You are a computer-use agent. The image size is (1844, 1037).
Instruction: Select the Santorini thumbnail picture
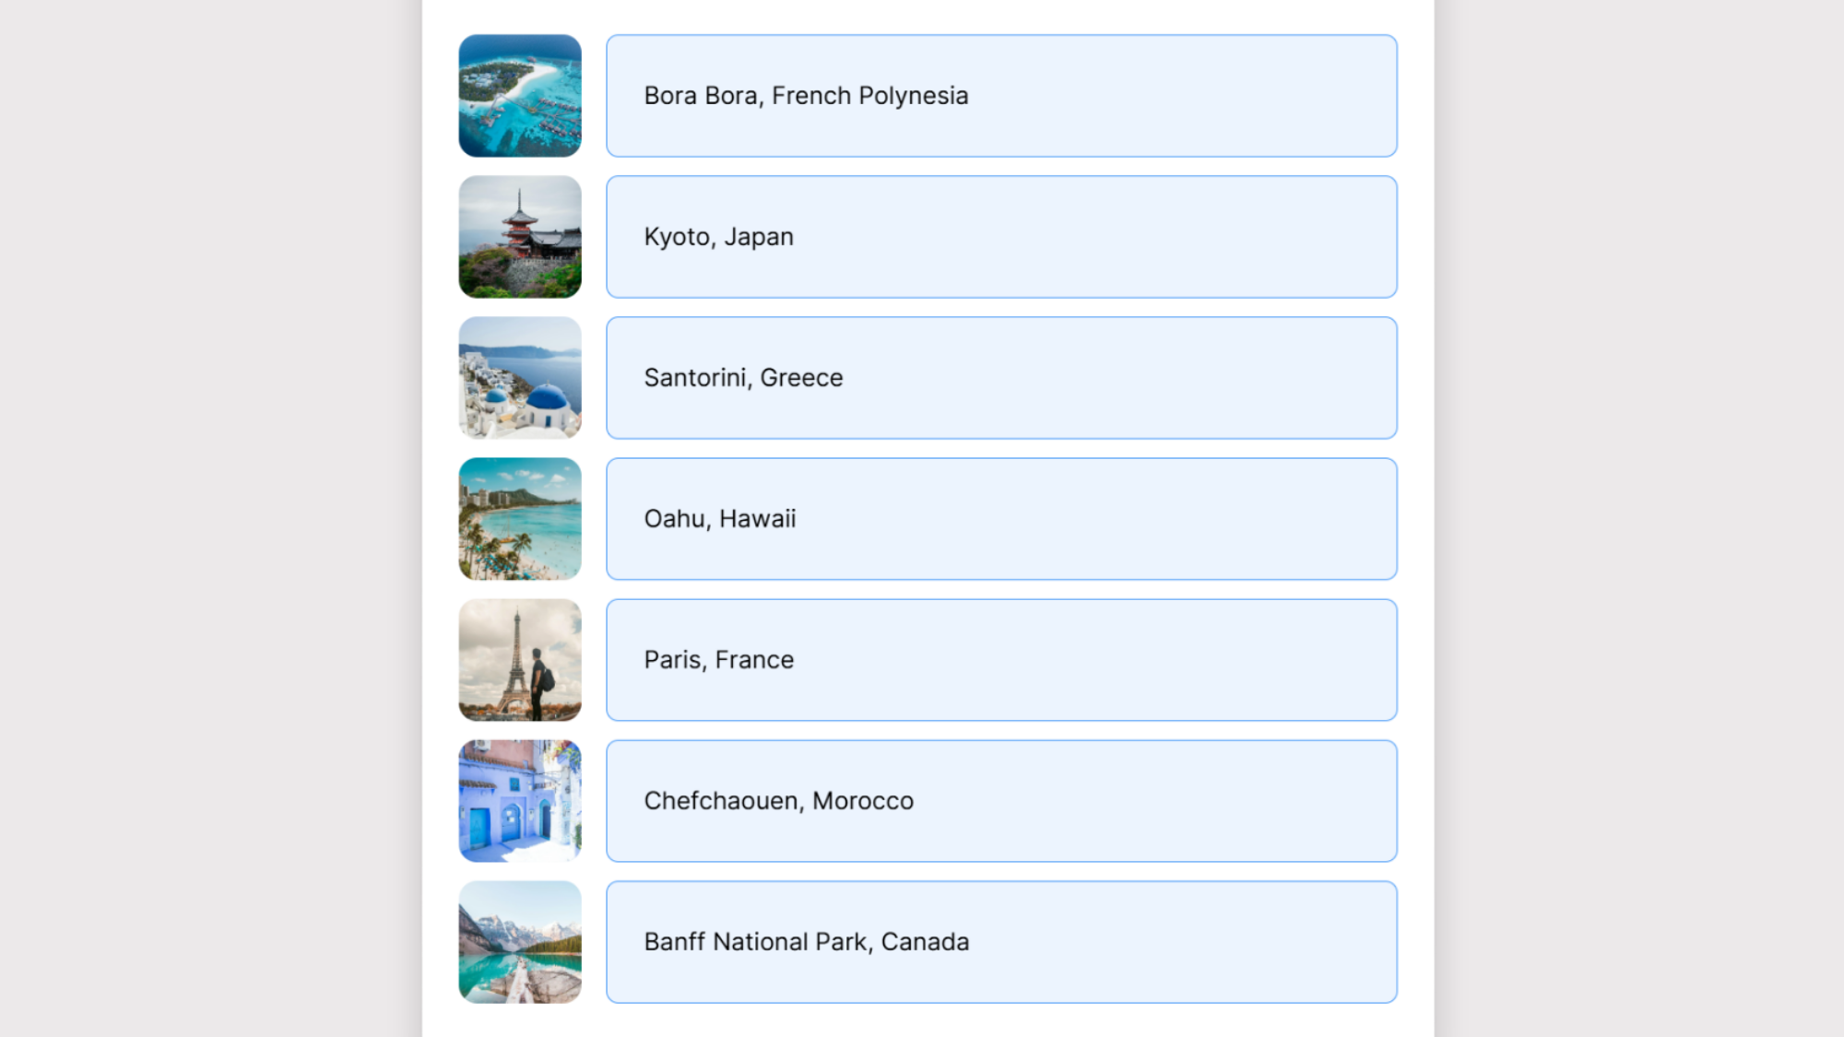coord(519,378)
